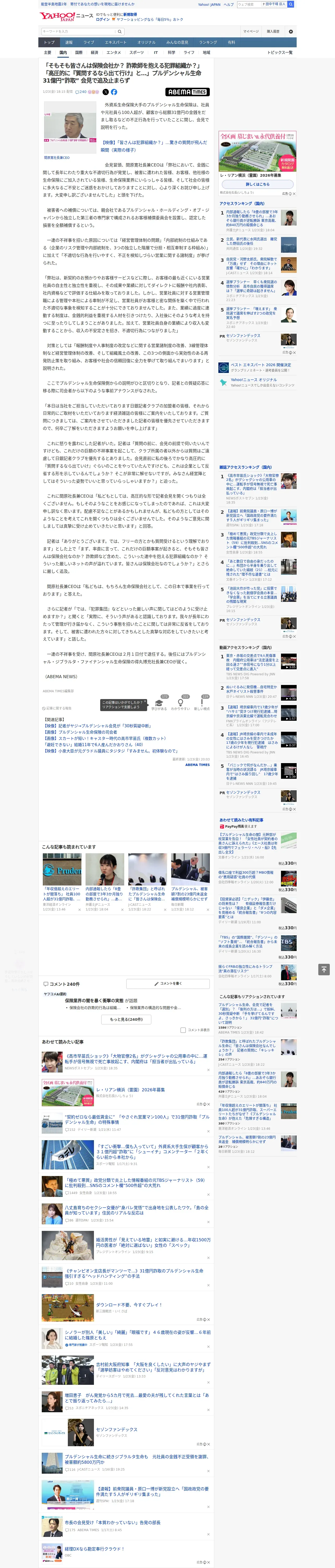Image resolution: width=335 pixels, height=1568 pixels.
Task: Click the ベスト エキスパート 2026 badge icon
Action: (x=224, y=368)
